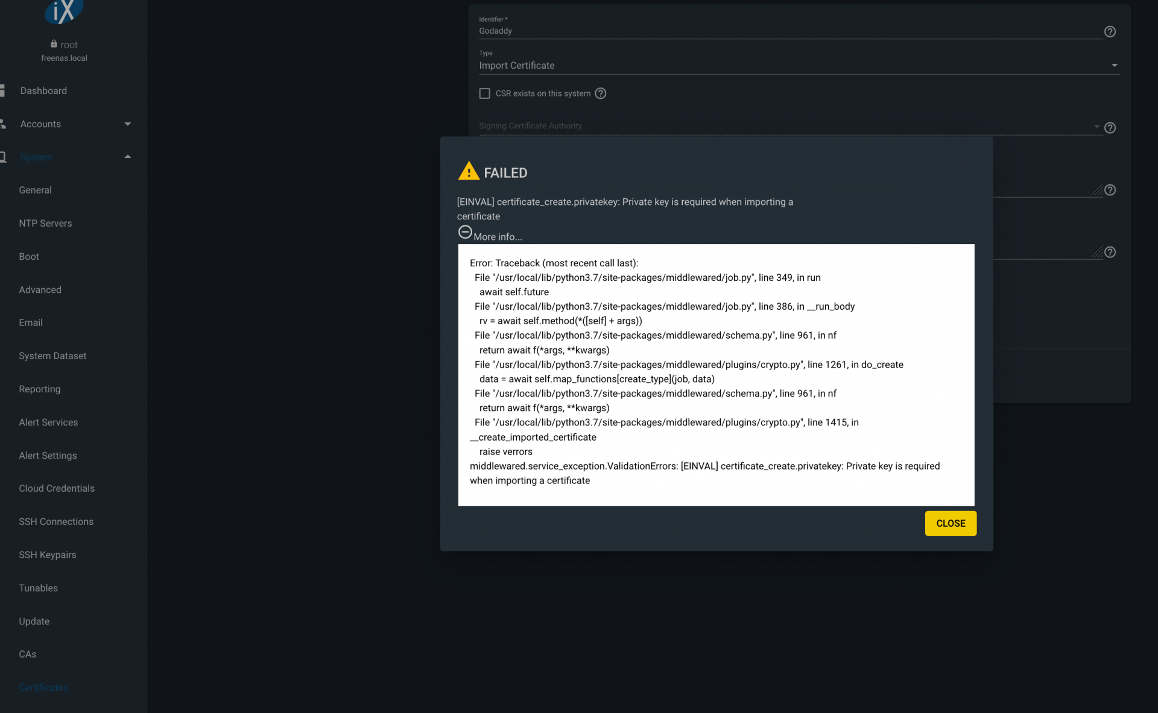Open System Dataset page
Screen dimensions: 1158x713
point(52,356)
